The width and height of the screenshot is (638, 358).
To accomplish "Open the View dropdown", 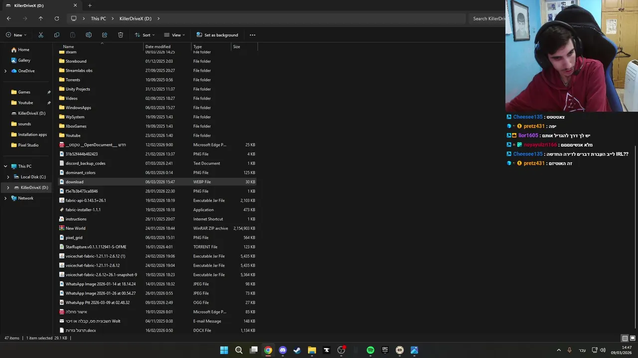I will click(x=174, y=35).
